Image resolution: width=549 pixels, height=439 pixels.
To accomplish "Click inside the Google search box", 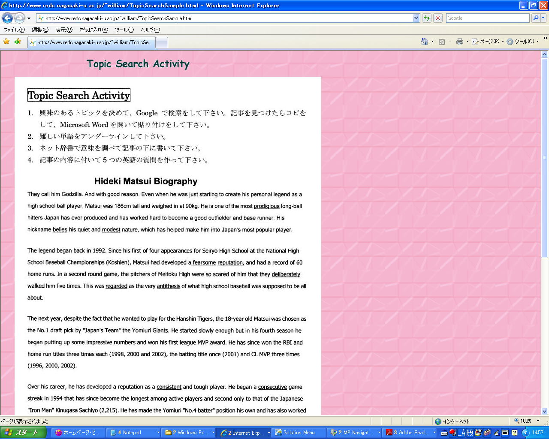I will click(487, 18).
